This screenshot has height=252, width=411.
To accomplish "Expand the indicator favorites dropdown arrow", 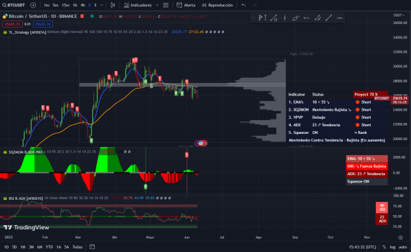I will pos(157,5).
